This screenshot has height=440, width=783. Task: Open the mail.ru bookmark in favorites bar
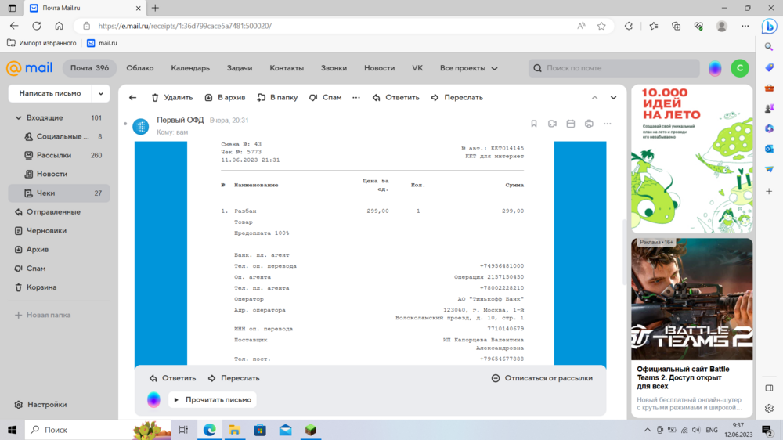[103, 43]
